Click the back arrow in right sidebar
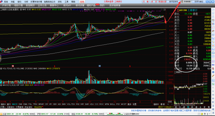This screenshot has width=215, height=116. [213, 9]
